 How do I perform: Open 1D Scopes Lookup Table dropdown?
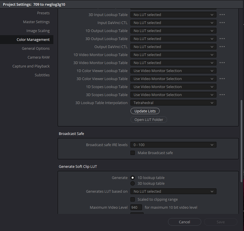(x=173, y=87)
